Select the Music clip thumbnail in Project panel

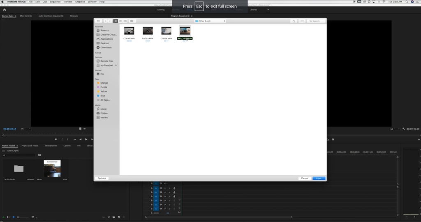point(52,168)
